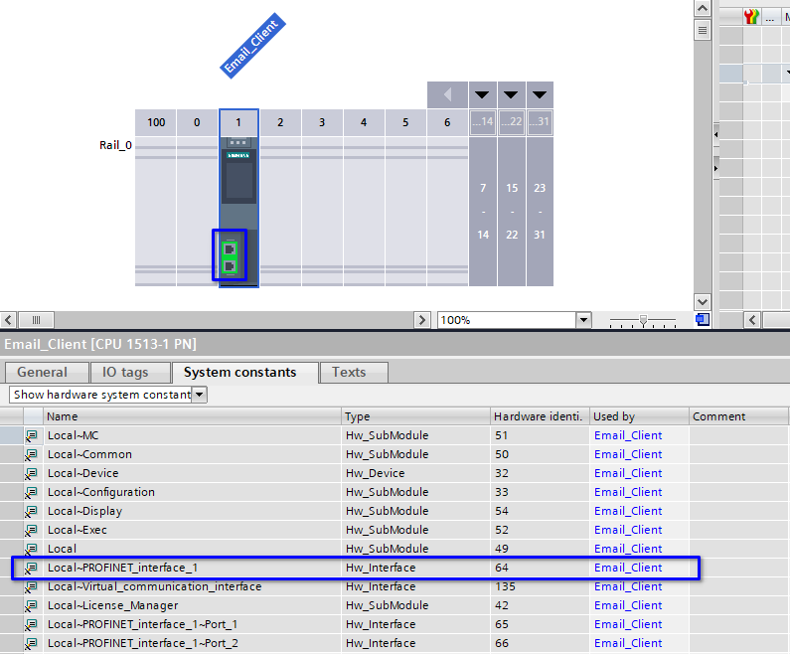The width and height of the screenshot is (790, 654).
Task: Click Local~License_Manager constant icon
Action: (32, 605)
